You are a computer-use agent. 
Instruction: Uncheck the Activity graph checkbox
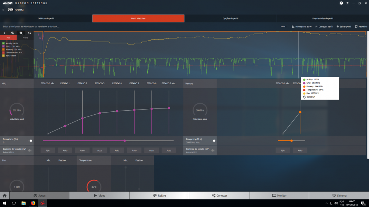click(x=3, y=43)
